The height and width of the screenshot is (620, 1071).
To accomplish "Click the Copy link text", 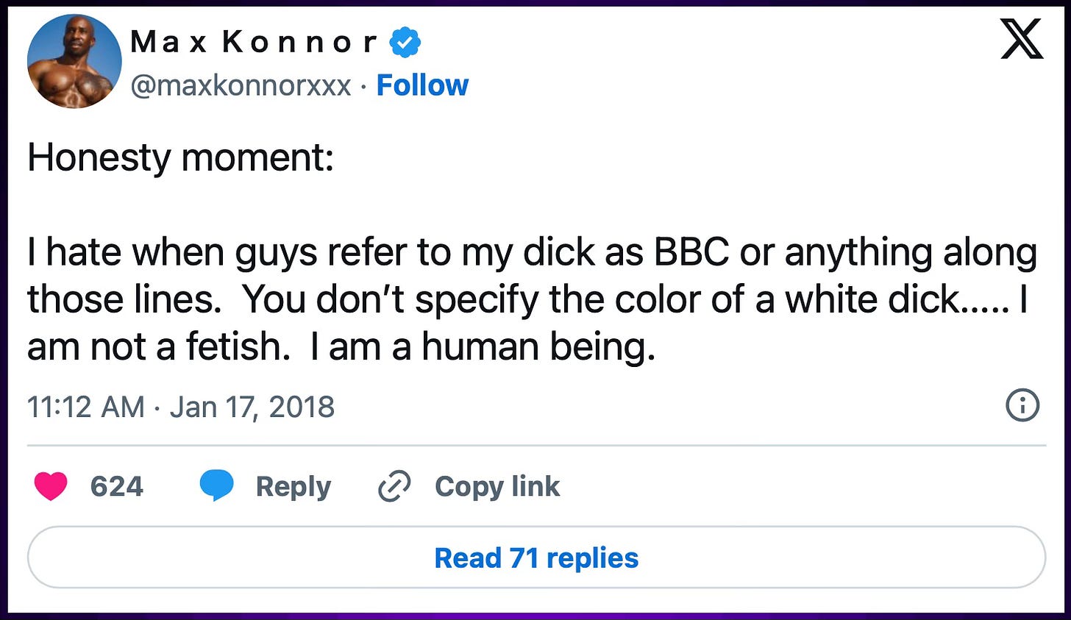I will click(497, 487).
